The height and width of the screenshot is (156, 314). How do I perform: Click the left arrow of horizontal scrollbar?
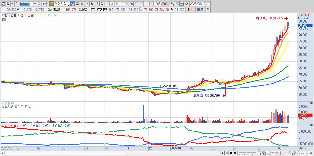[x=3, y=153]
